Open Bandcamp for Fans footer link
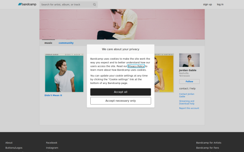This screenshot has height=152, width=244. [x=207, y=148]
